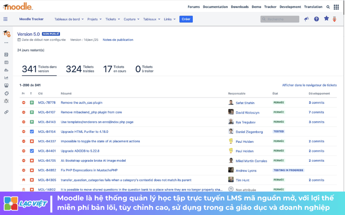345x215 pixels.
Task: Click Safat Shahin's avatar image
Action: pos(231,102)
